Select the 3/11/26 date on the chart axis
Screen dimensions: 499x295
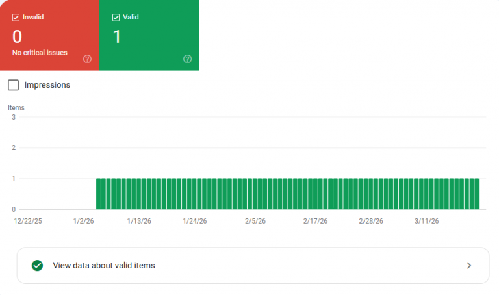[427, 222]
